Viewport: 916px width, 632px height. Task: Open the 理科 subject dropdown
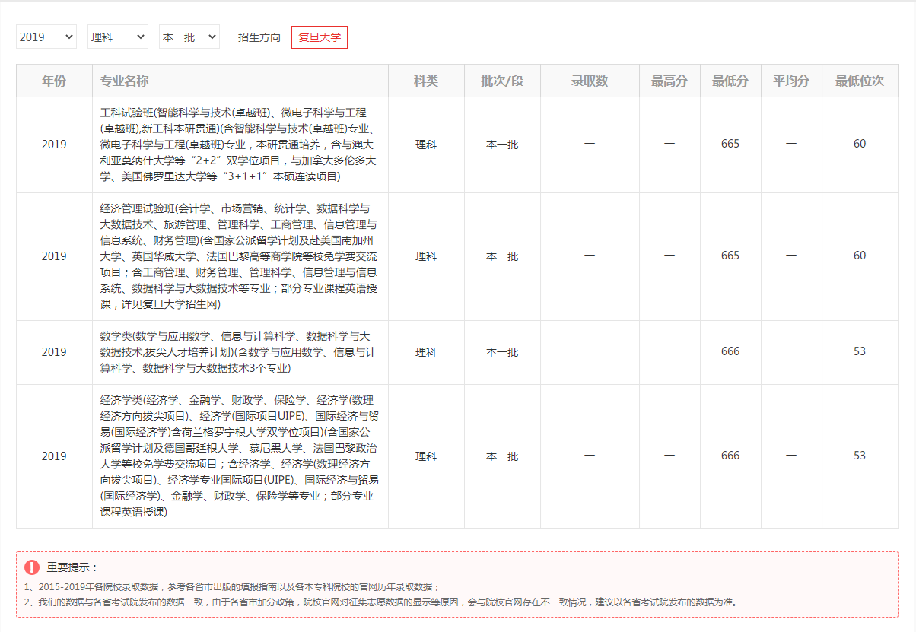tap(117, 37)
